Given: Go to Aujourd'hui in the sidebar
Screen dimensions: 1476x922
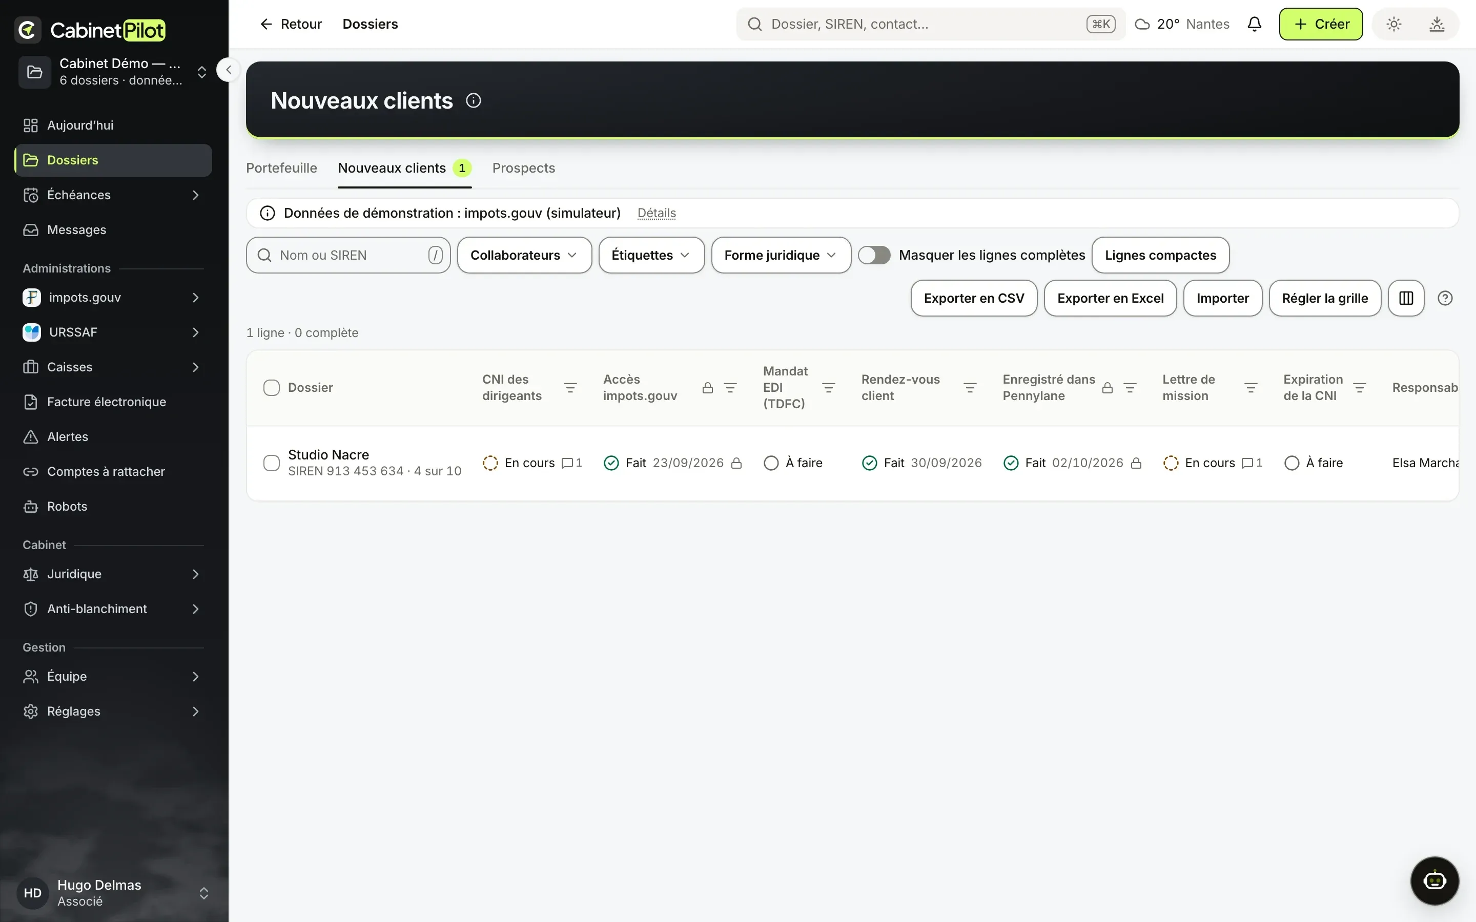Looking at the screenshot, I should pos(113,125).
